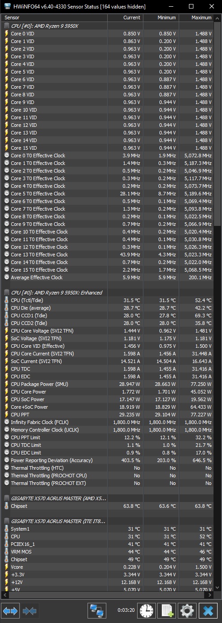
Task: Reset elapsed time with the clock icon
Action: (x=147, y=610)
